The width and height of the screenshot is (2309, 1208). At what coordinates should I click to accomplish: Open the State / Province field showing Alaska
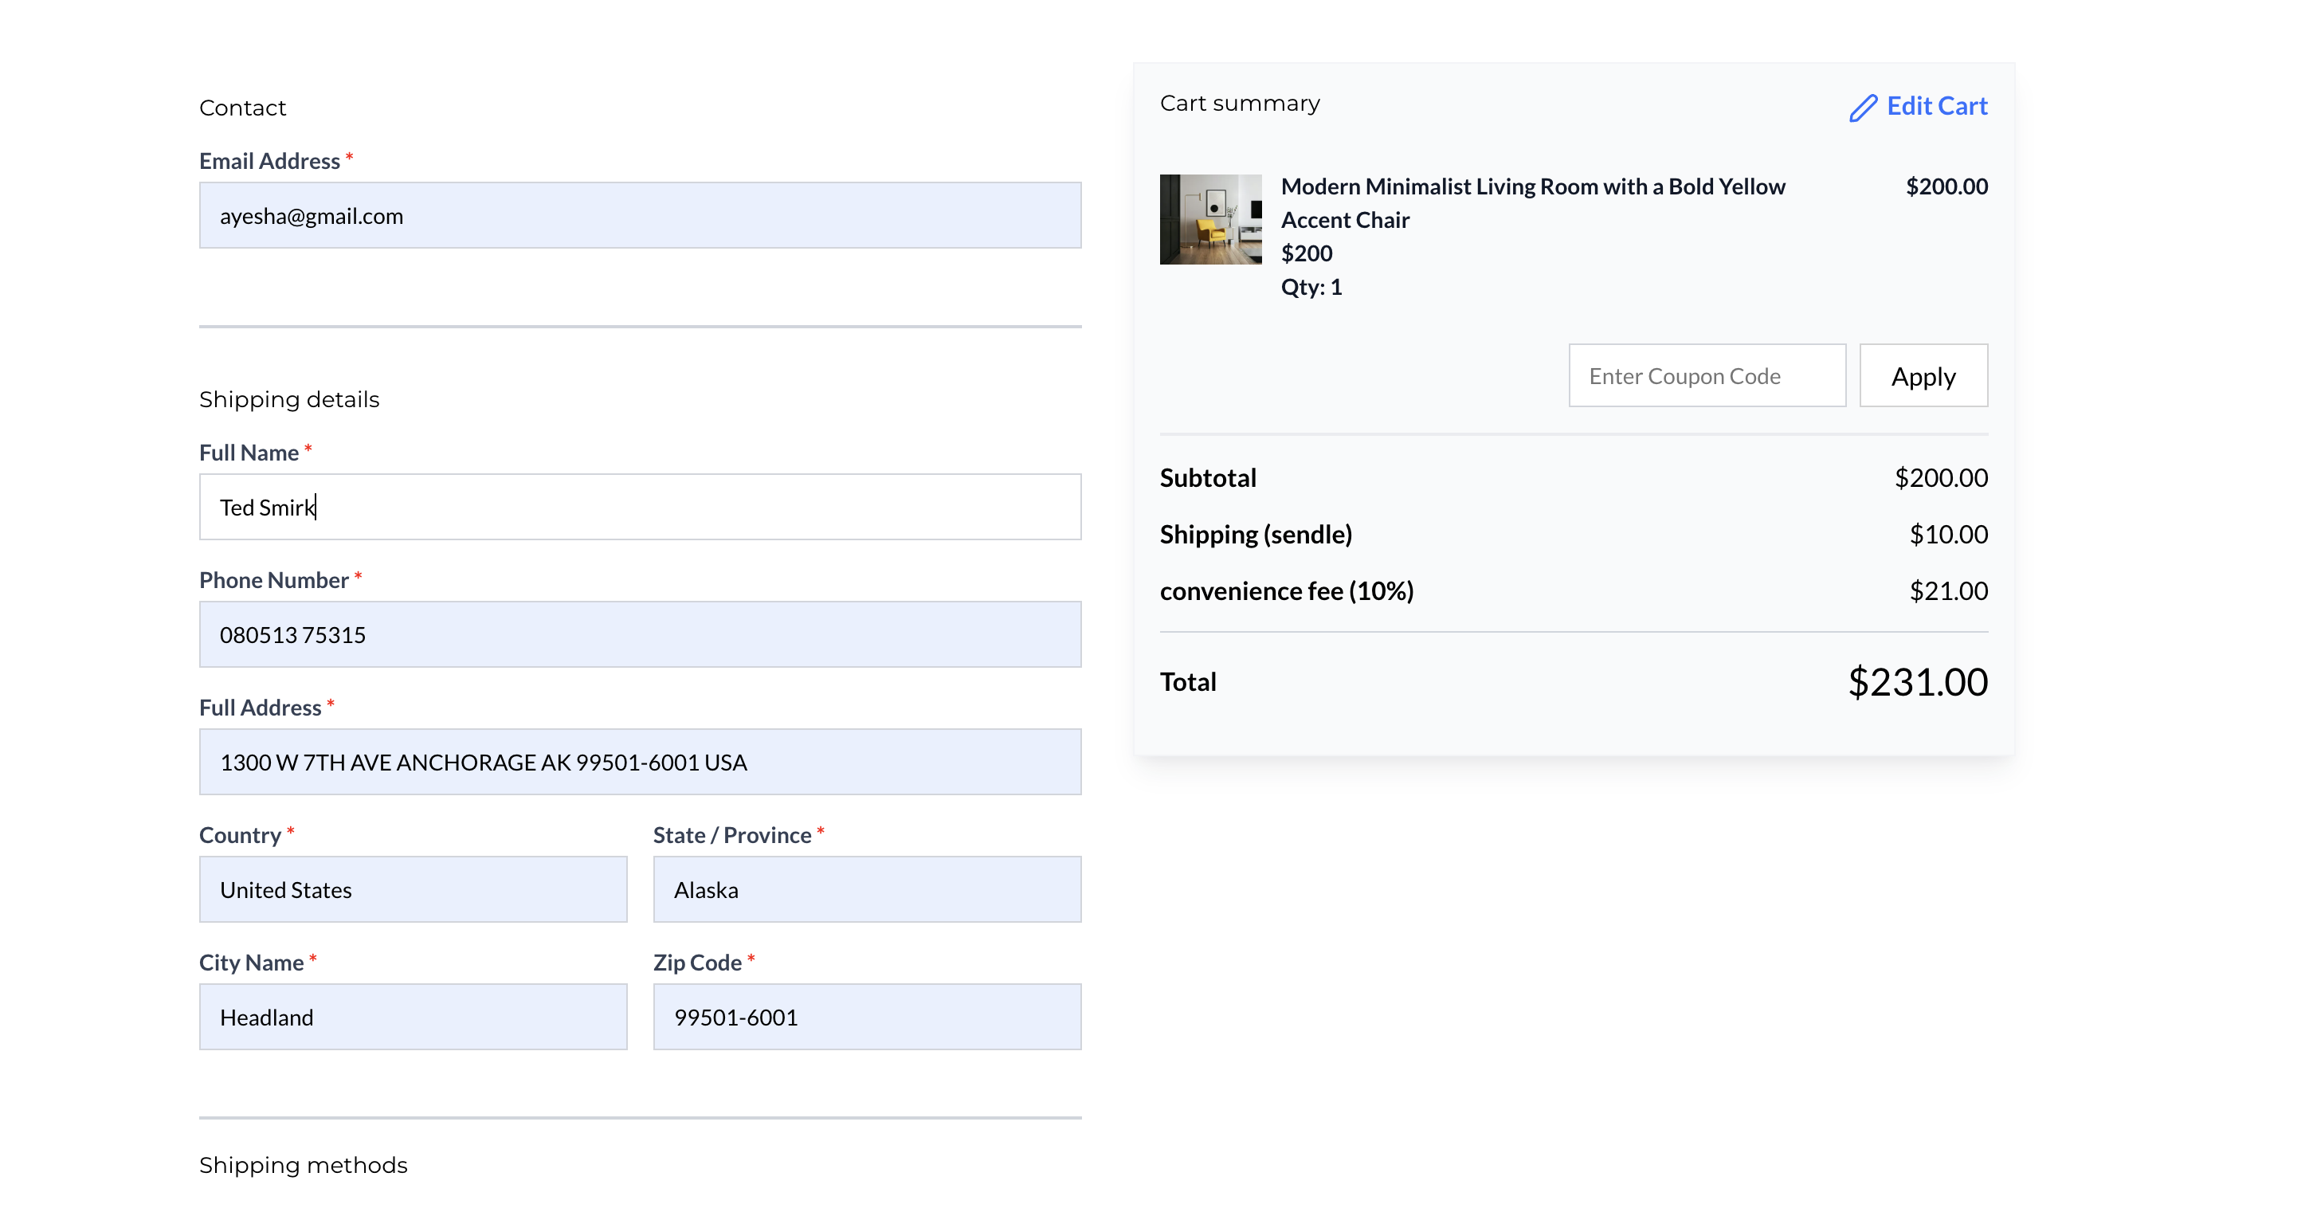click(866, 889)
